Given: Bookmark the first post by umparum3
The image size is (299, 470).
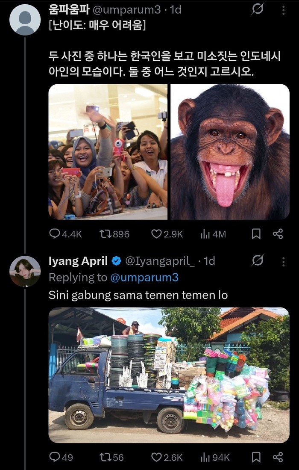Looking at the screenshot, I should coord(256,234).
